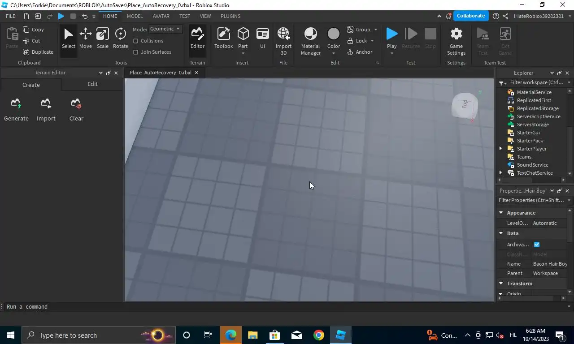
Task: Switch to the VIEW ribbon tab
Action: point(205,16)
